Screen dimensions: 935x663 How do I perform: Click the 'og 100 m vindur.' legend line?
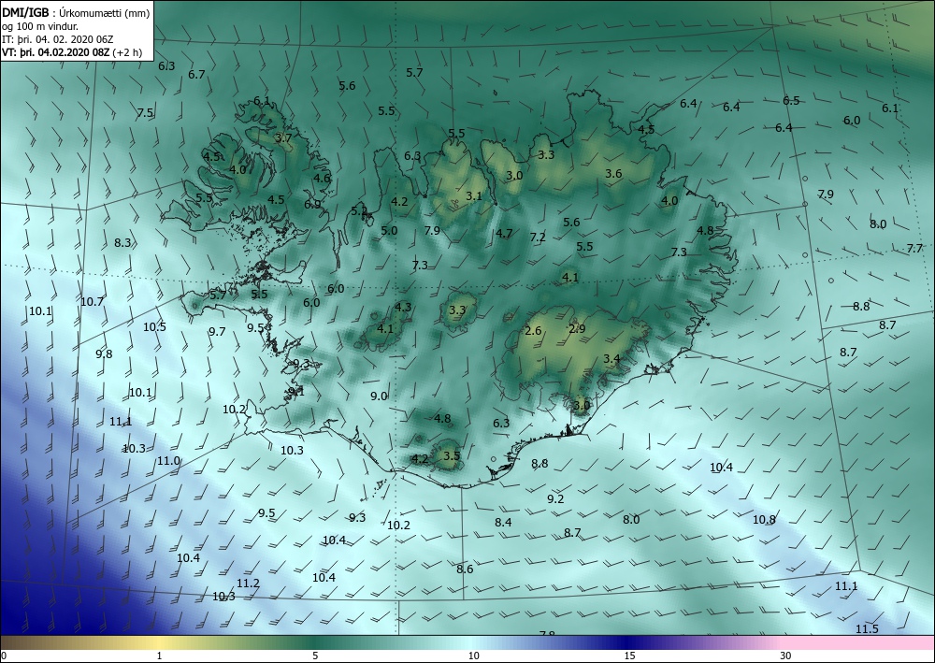pos(40,26)
